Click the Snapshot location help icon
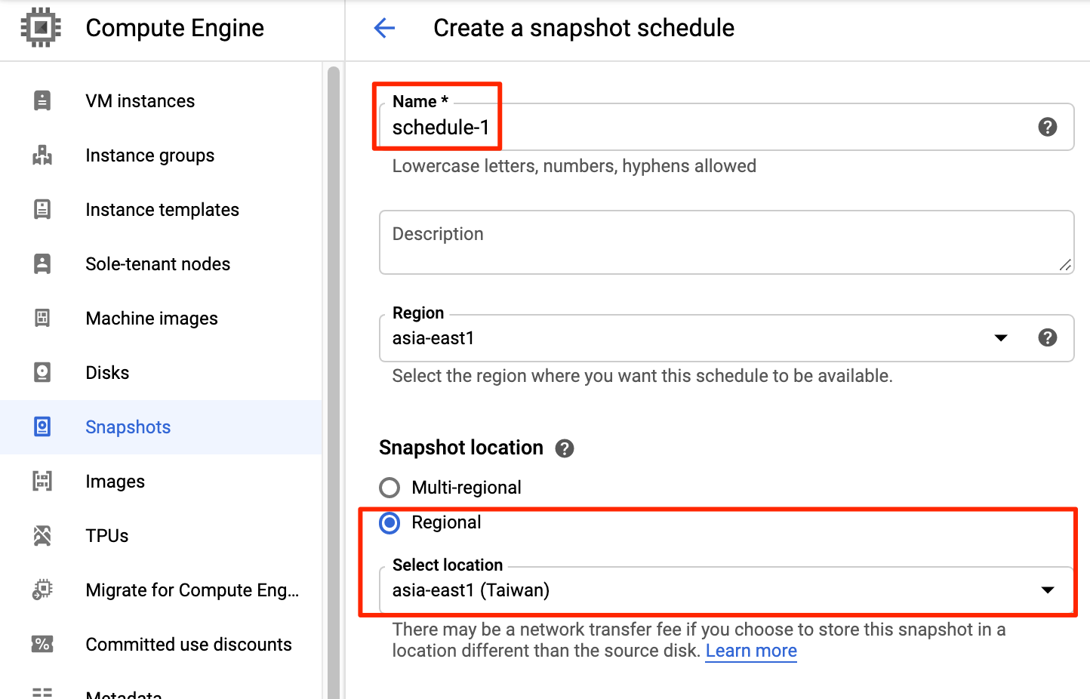This screenshot has height=699, width=1090. click(565, 448)
